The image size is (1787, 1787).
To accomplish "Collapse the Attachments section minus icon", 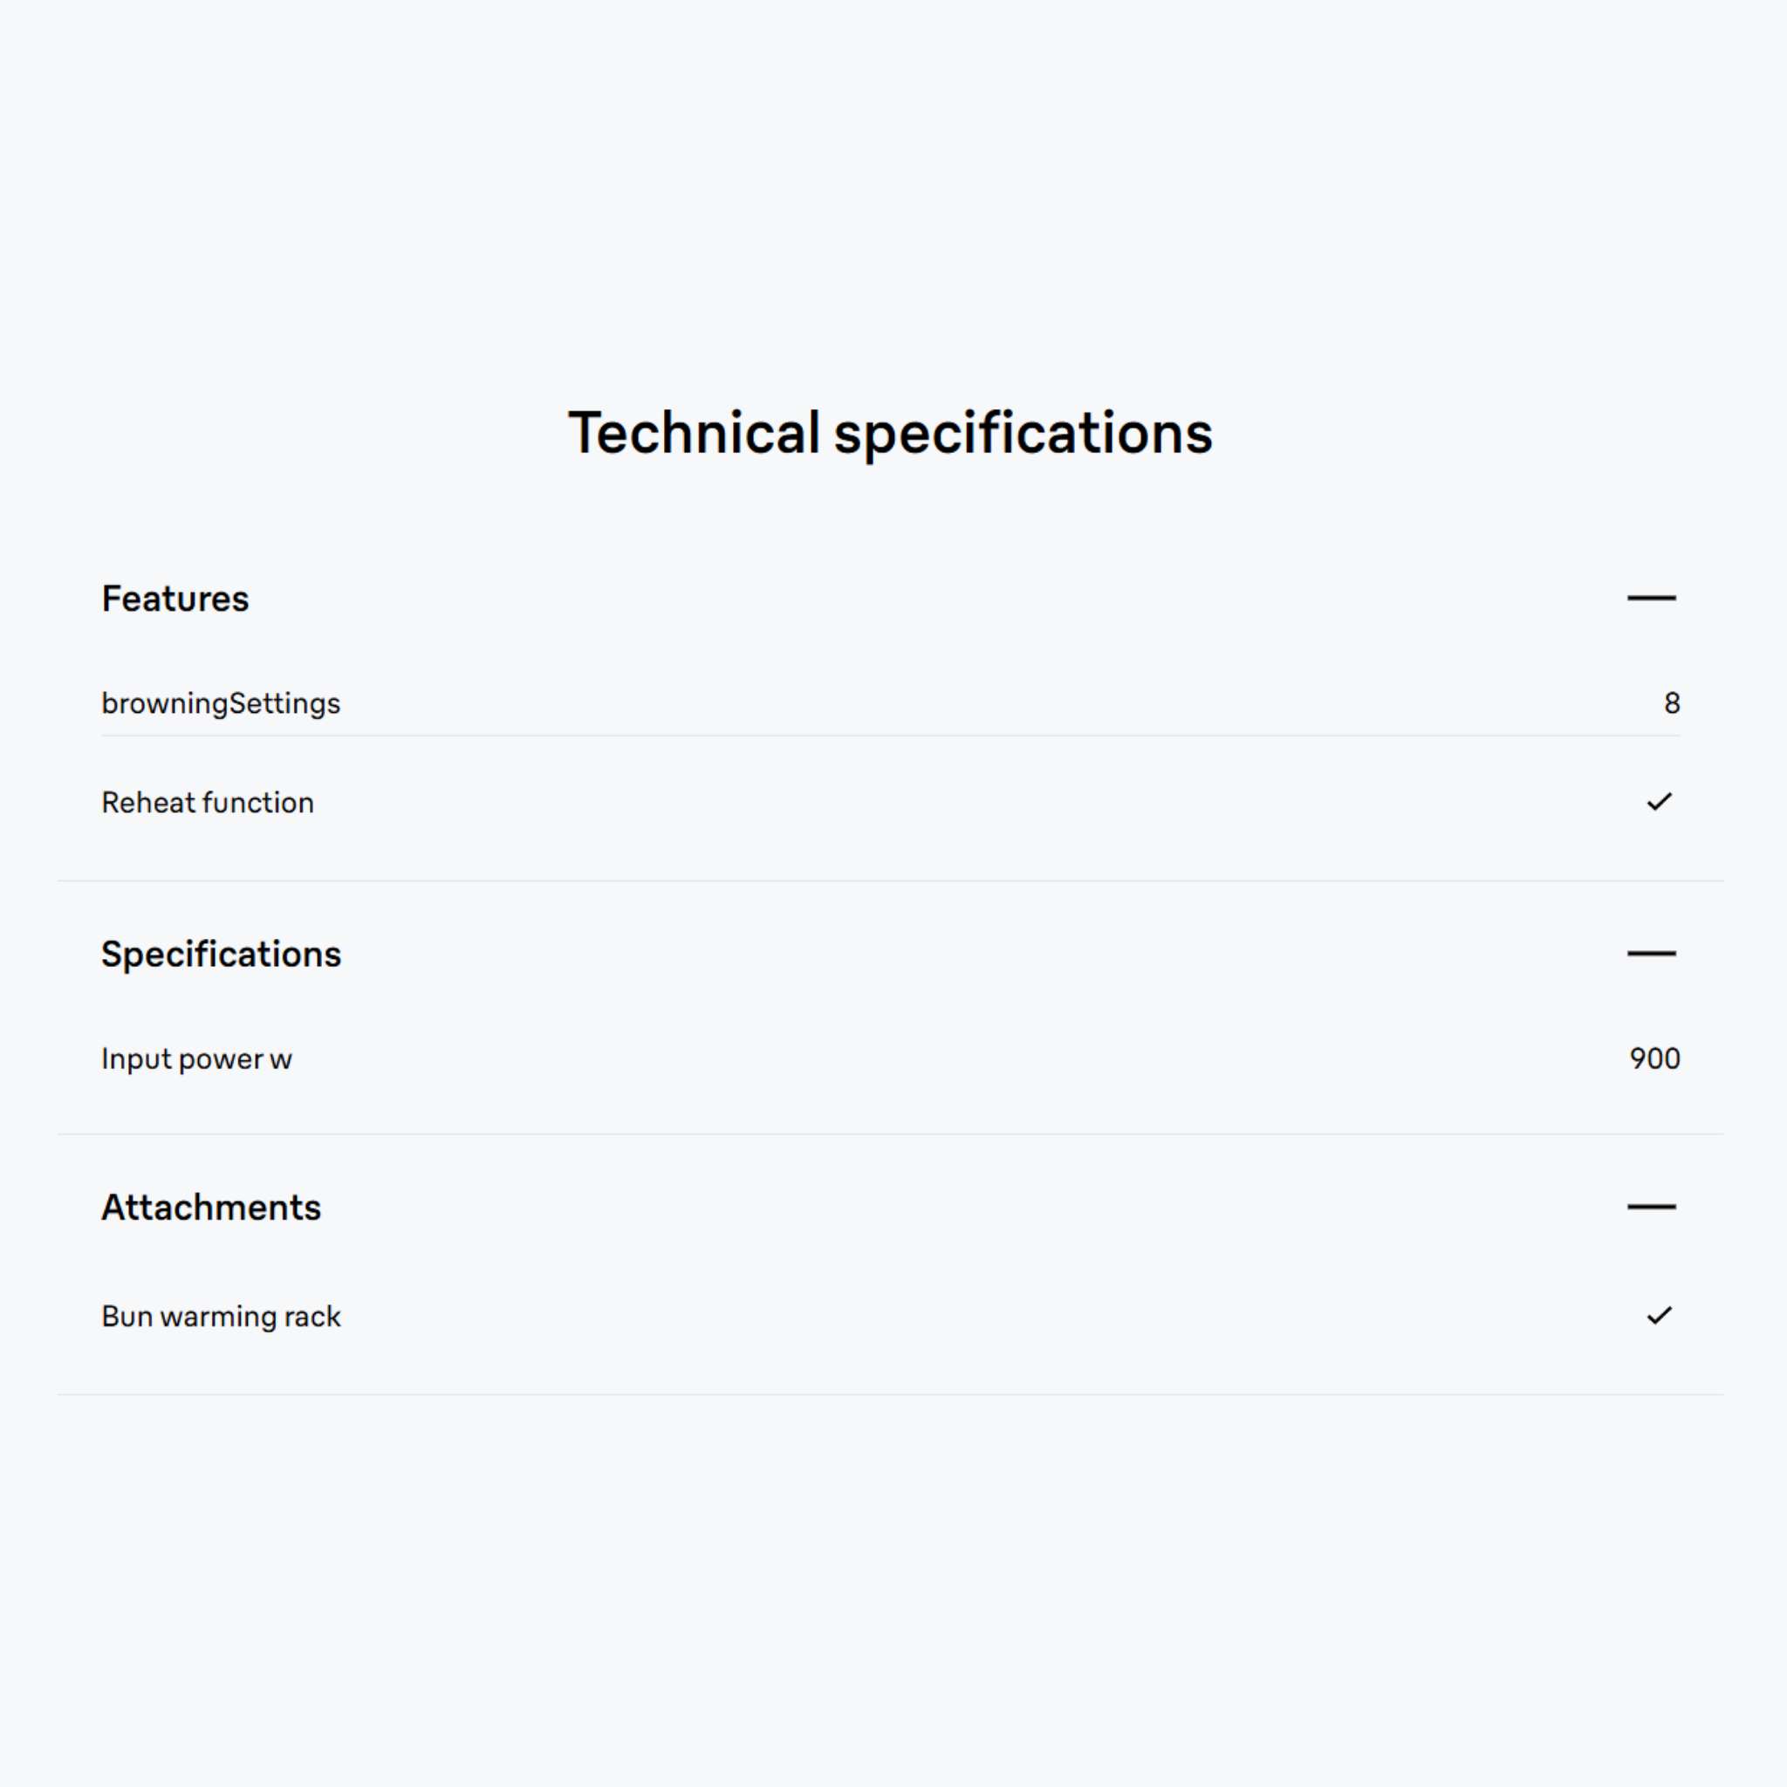I will 1651,1207.
